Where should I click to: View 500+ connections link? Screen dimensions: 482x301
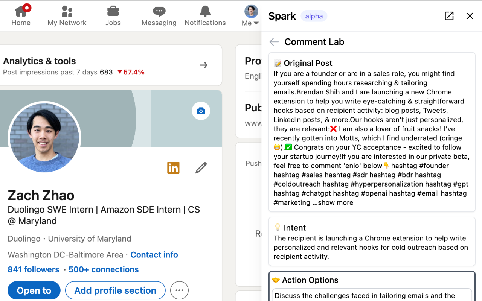coord(104,269)
